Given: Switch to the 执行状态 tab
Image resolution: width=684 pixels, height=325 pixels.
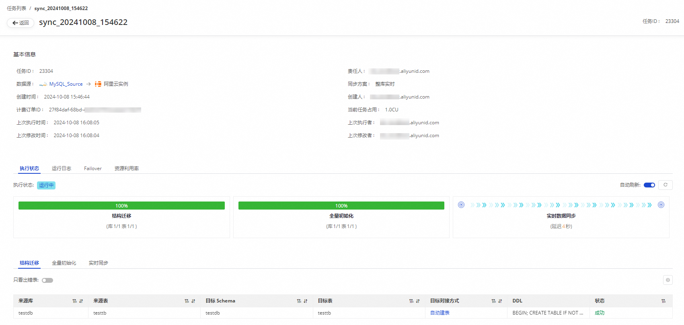Looking at the screenshot, I should point(29,169).
